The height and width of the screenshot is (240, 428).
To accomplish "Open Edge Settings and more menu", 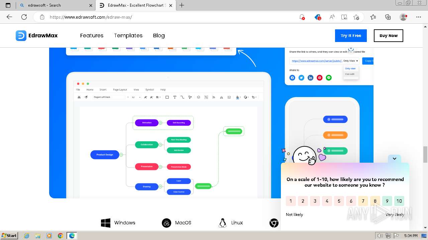I will pos(419,17).
